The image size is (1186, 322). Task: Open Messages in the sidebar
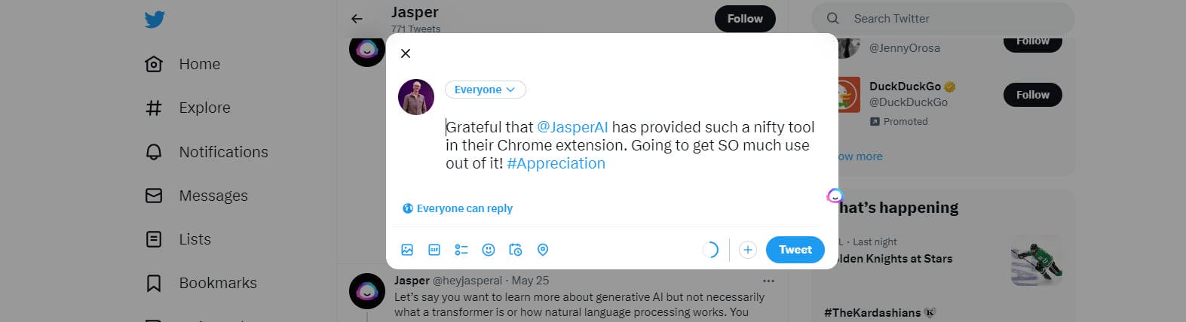(x=213, y=196)
